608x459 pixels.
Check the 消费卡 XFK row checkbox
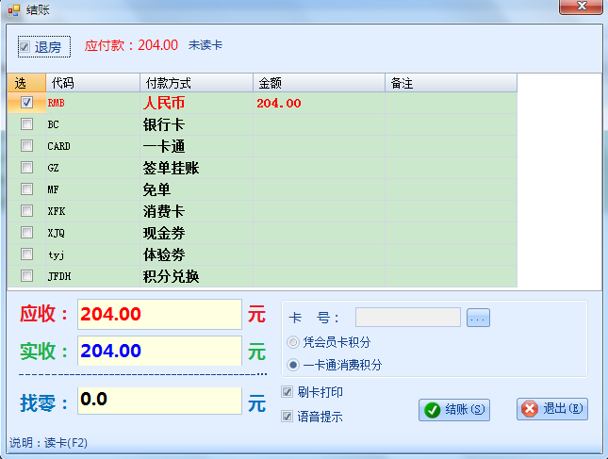click(26, 211)
